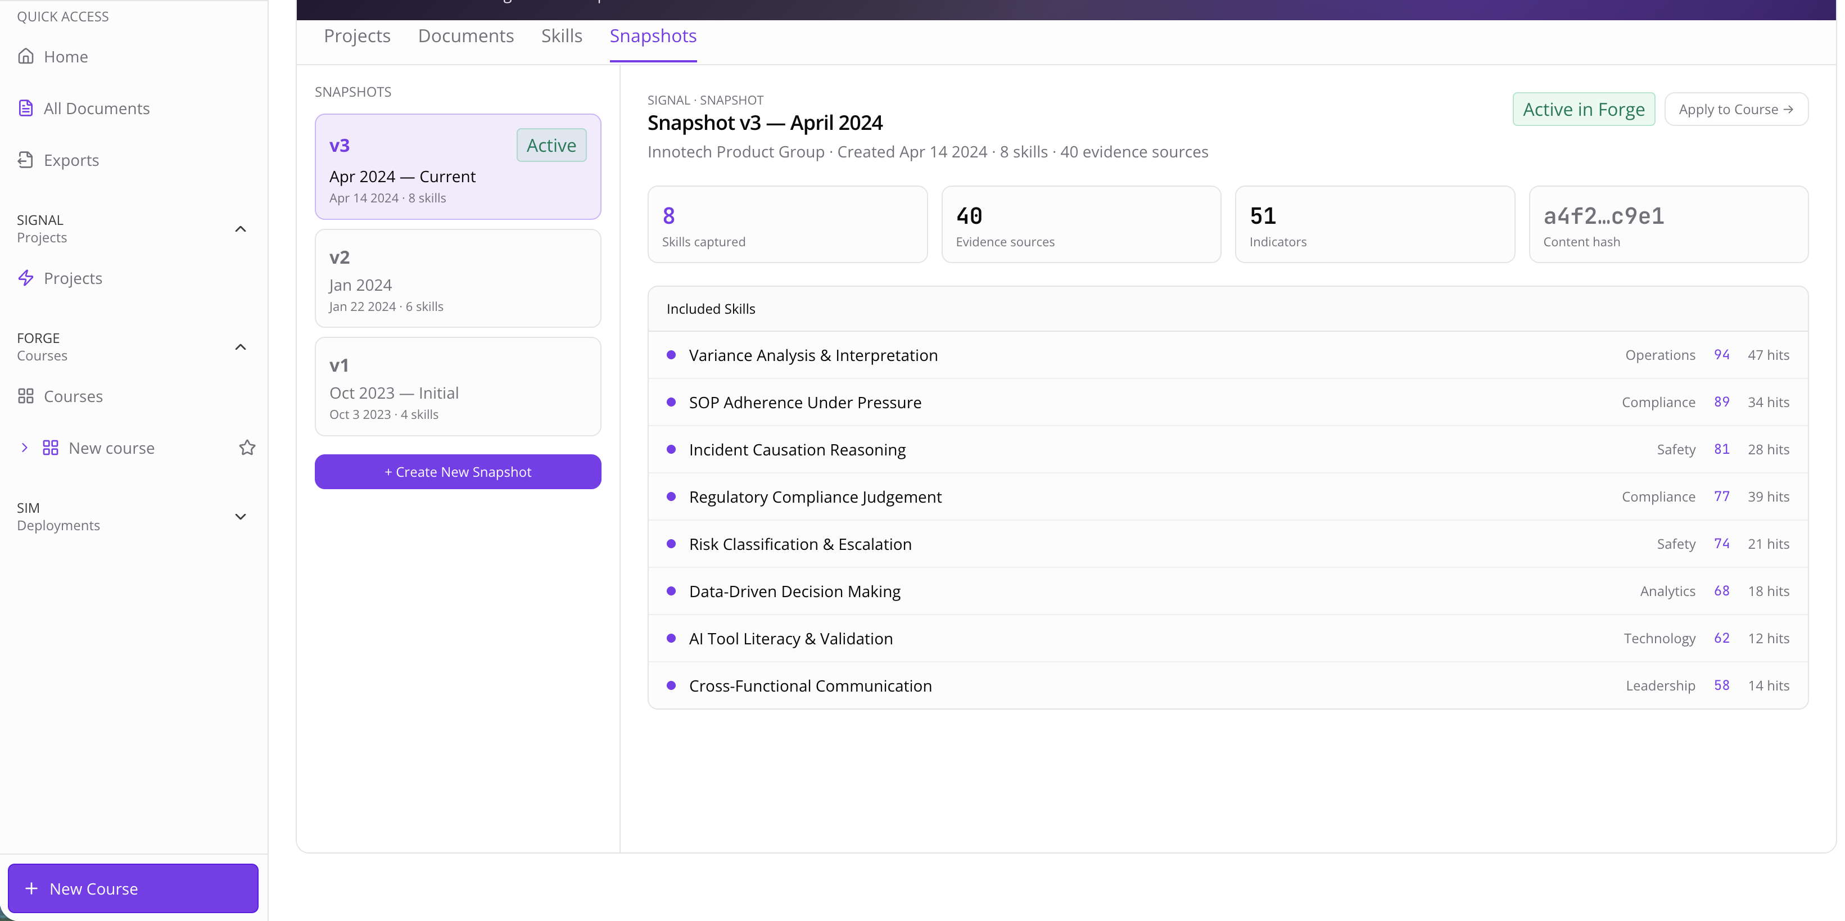Switch to the Skills tab
Image resolution: width=1845 pixels, height=921 pixels.
[562, 35]
